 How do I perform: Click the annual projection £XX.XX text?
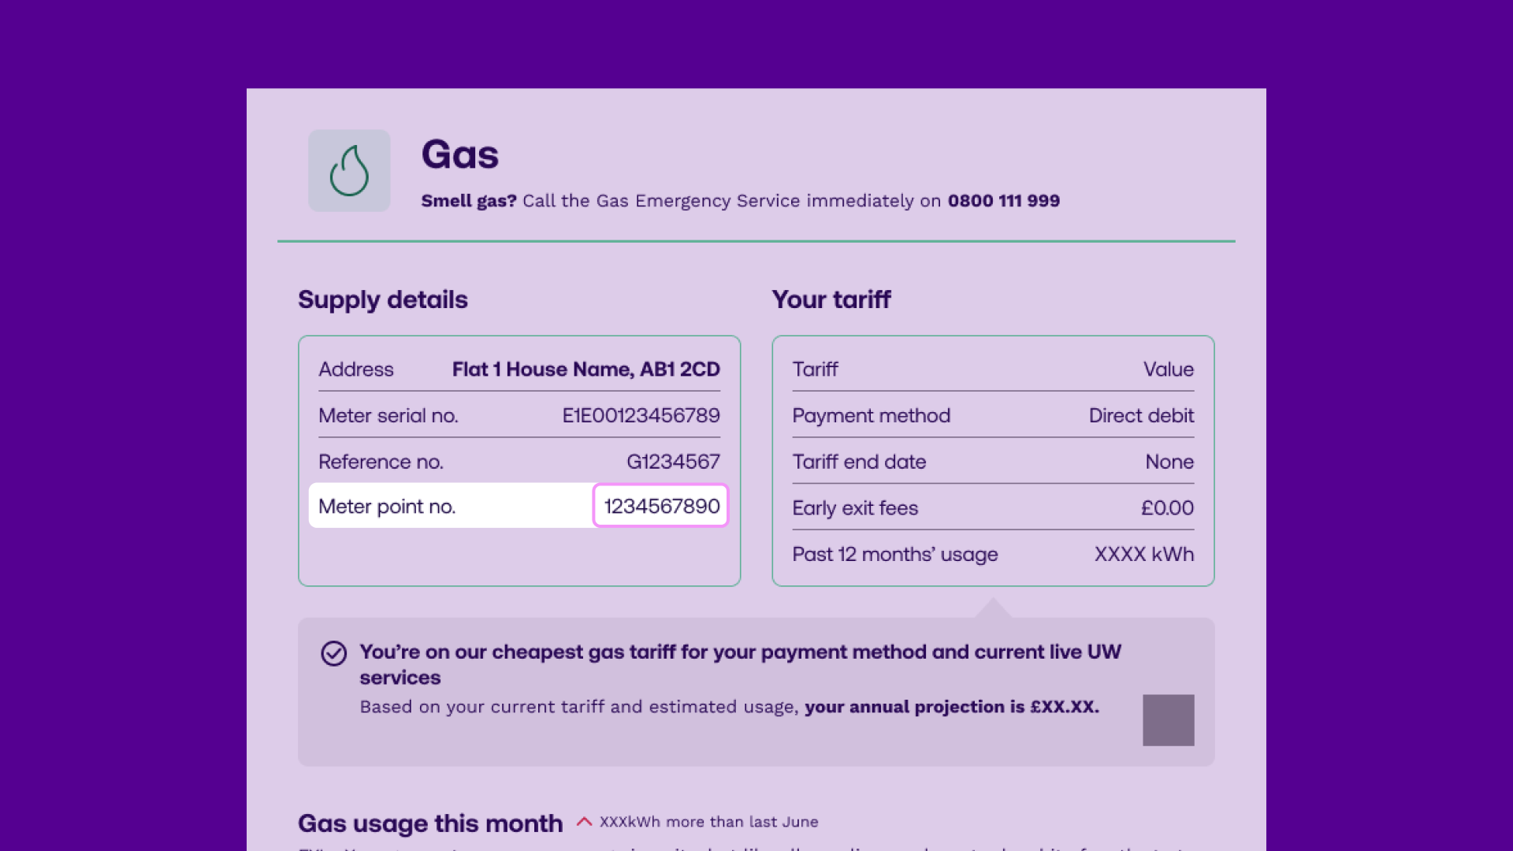pos(951,707)
